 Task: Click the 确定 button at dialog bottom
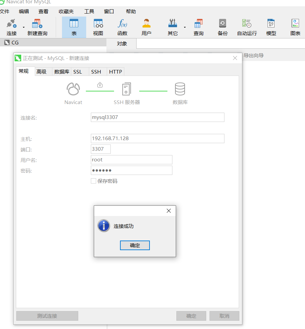191,316
